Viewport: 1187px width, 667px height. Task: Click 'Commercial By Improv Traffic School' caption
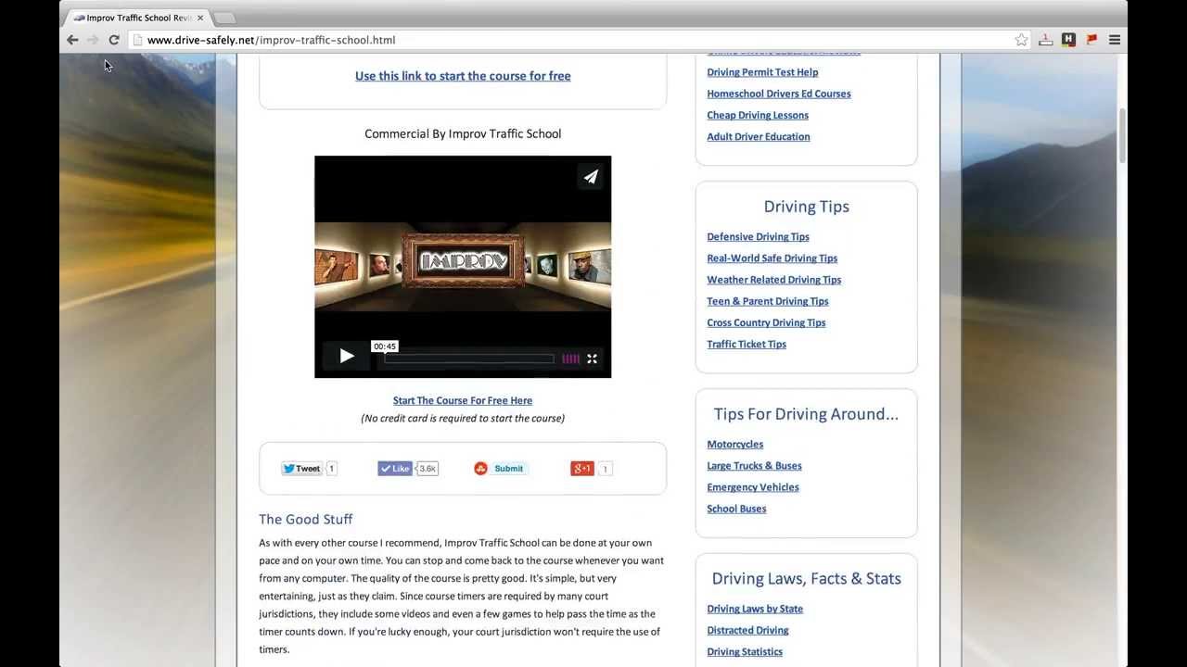463,133
